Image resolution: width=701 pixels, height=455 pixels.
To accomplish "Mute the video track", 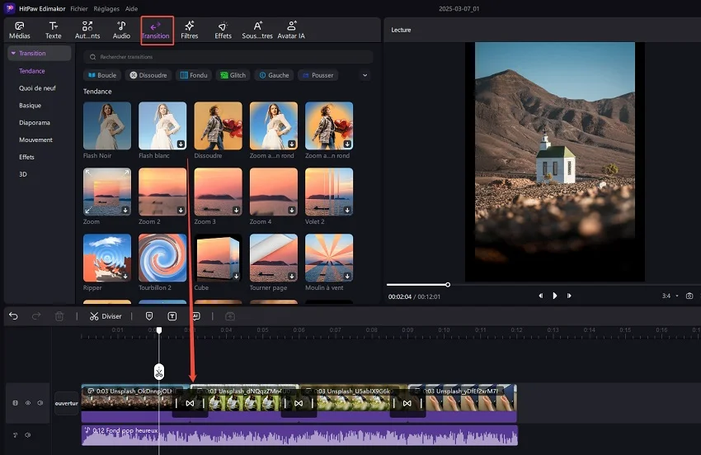I will [39, 403].
